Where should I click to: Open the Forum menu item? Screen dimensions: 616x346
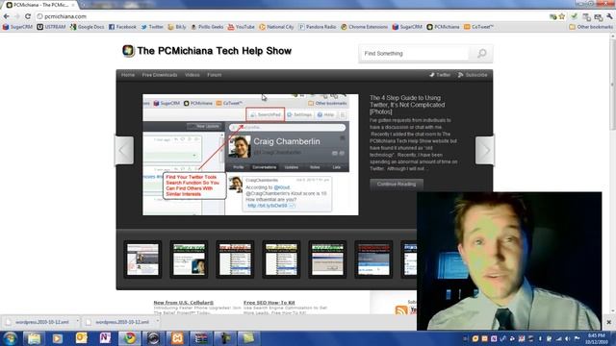click(214, 75)
